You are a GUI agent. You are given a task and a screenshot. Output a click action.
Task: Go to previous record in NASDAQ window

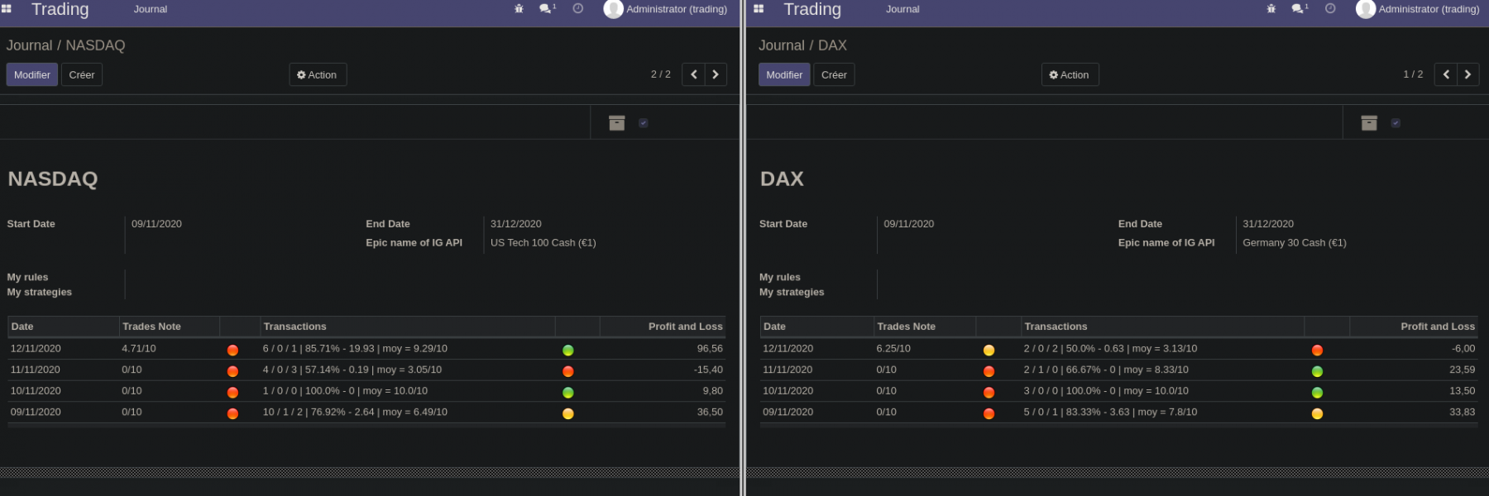point(693,74)
